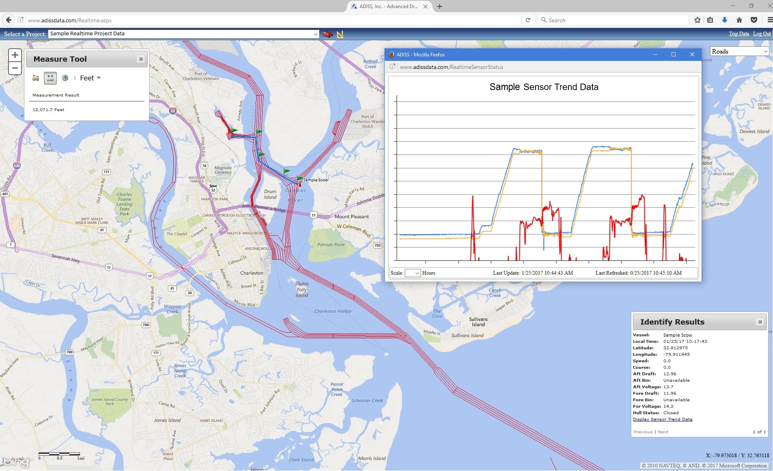Close the Measure Tool panel
This screenshot has height=471, width=773.
pyautogui.click(x=141, y=59)
